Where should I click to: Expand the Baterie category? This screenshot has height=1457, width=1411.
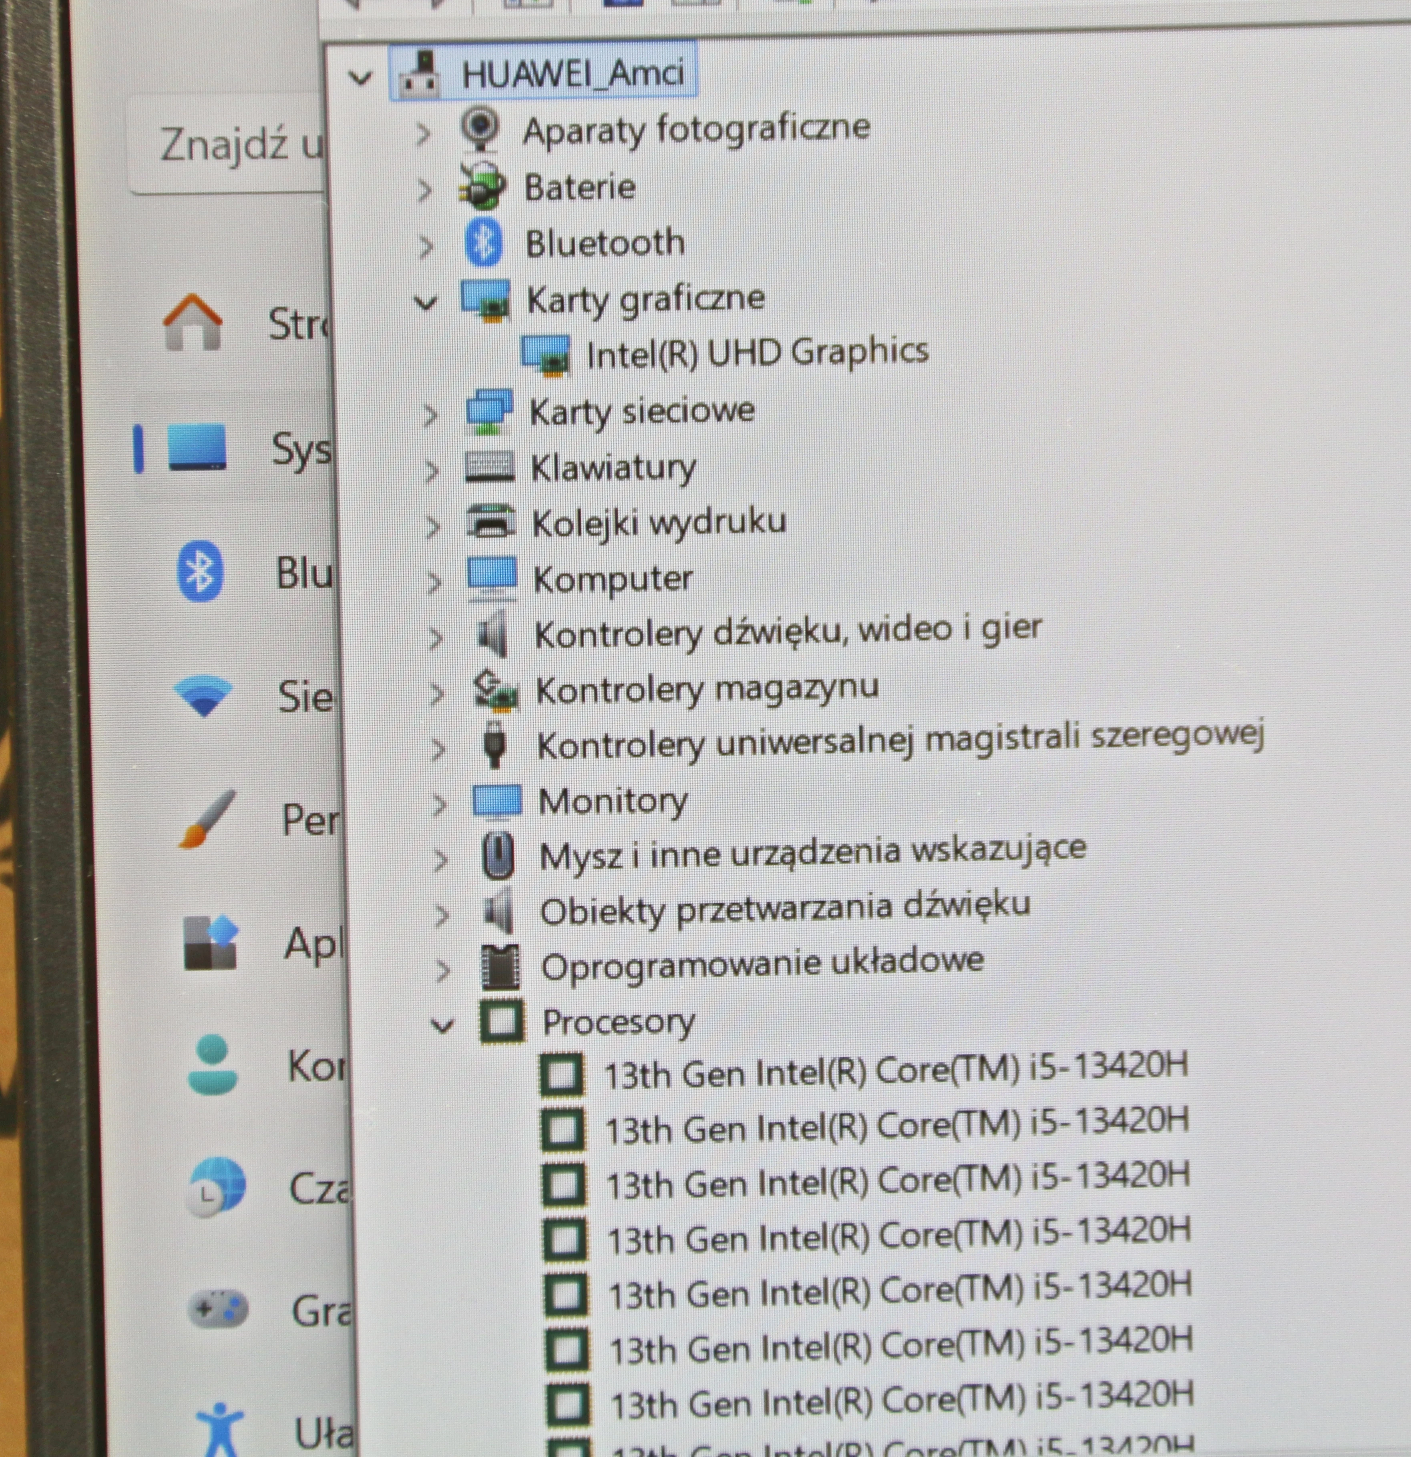[424, 190]
